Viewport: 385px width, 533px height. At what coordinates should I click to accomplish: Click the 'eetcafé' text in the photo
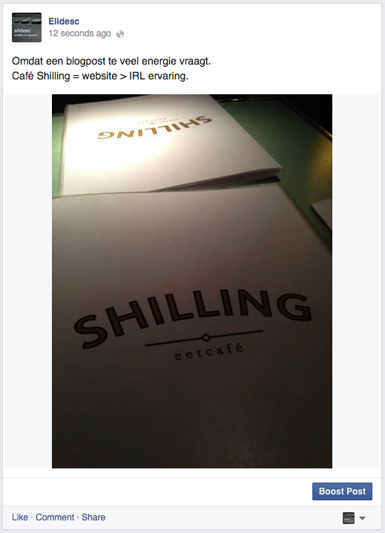pyautogui.click(x=209, y=352)
